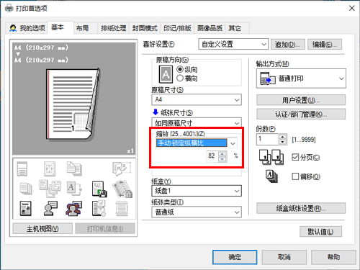Click the 主机视图(V) button
The width and height of the screenshot is (360, 270).
[x=42, y=228]
